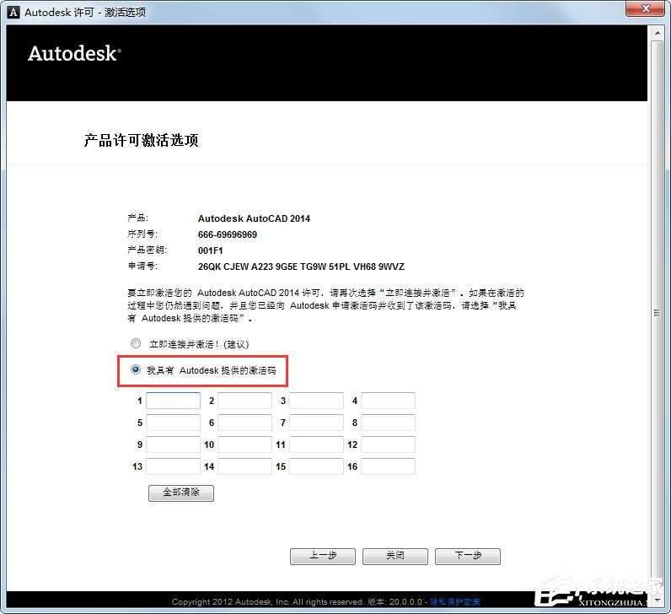Image resolution: width=671 pixels, height=614 pixels.
Task: Click product key 001F1
Action: (210, 250)
